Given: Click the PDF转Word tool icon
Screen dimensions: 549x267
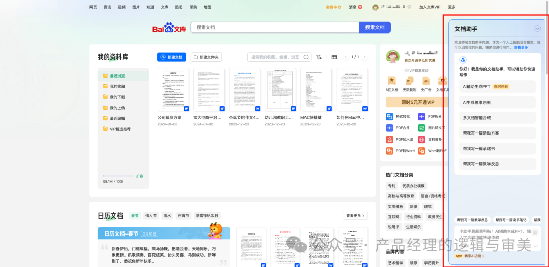Looking at the screenshot, I should 390,151.
